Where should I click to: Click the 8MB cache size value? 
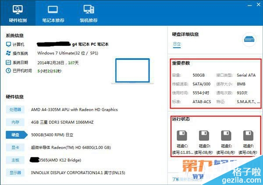click(241, 84)
